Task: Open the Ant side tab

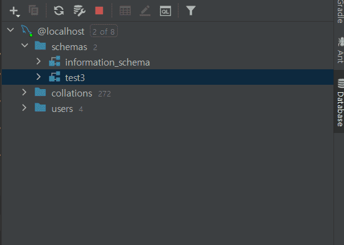Action: point(340,50)
